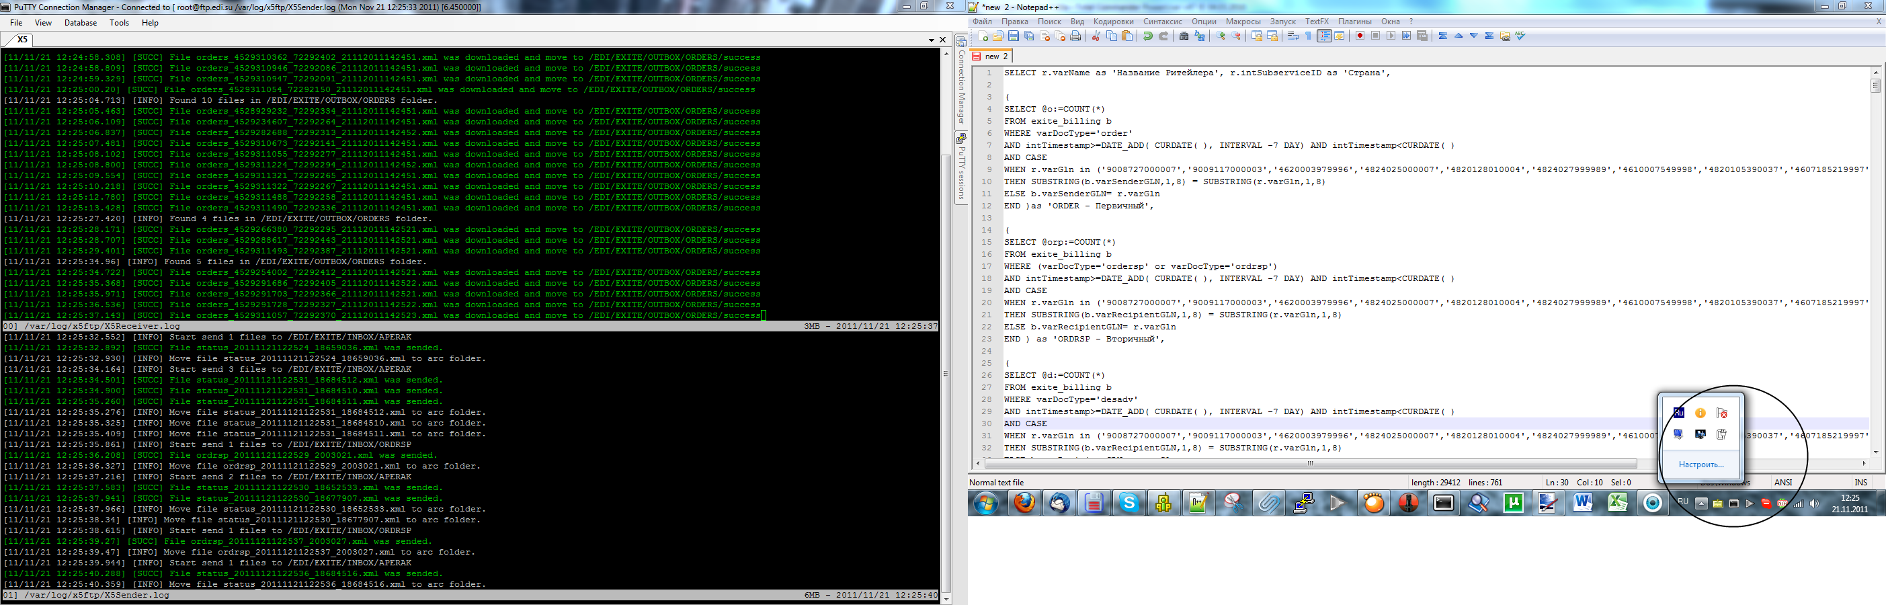The image size is (1886, 605).
Task: Open the Синтаксис menu
Action: click(x=1162, y=22)
